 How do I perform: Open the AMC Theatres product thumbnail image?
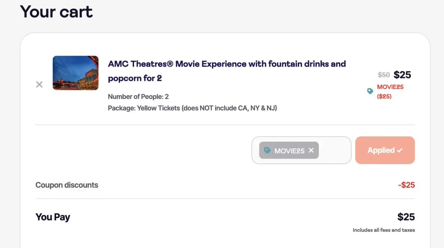[75, 73]
